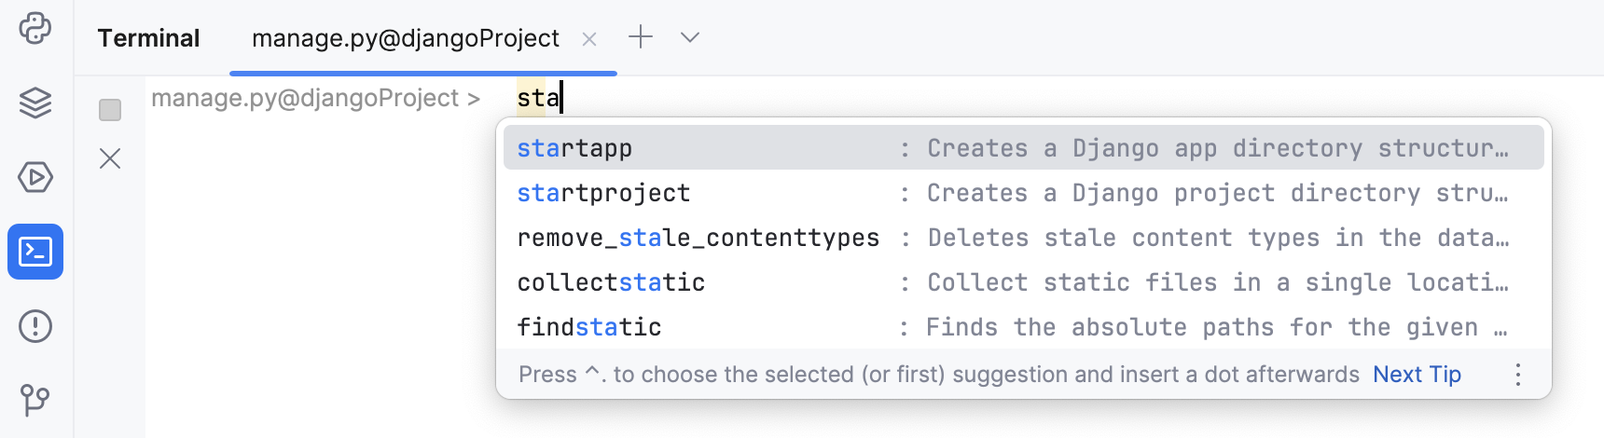
Task: Open the Services tool window icon
Action: (x=35, y=177)
